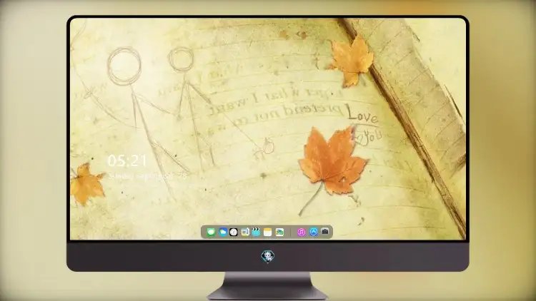Open the pencil-and-ruler app icon in the dock
The width and height of the screenshot is (536, 301).
(x=245, y=232)
